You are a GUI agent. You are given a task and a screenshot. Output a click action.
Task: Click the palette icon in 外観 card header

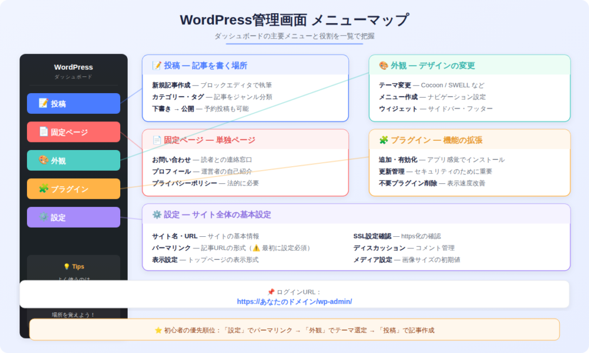click(384, 66)
